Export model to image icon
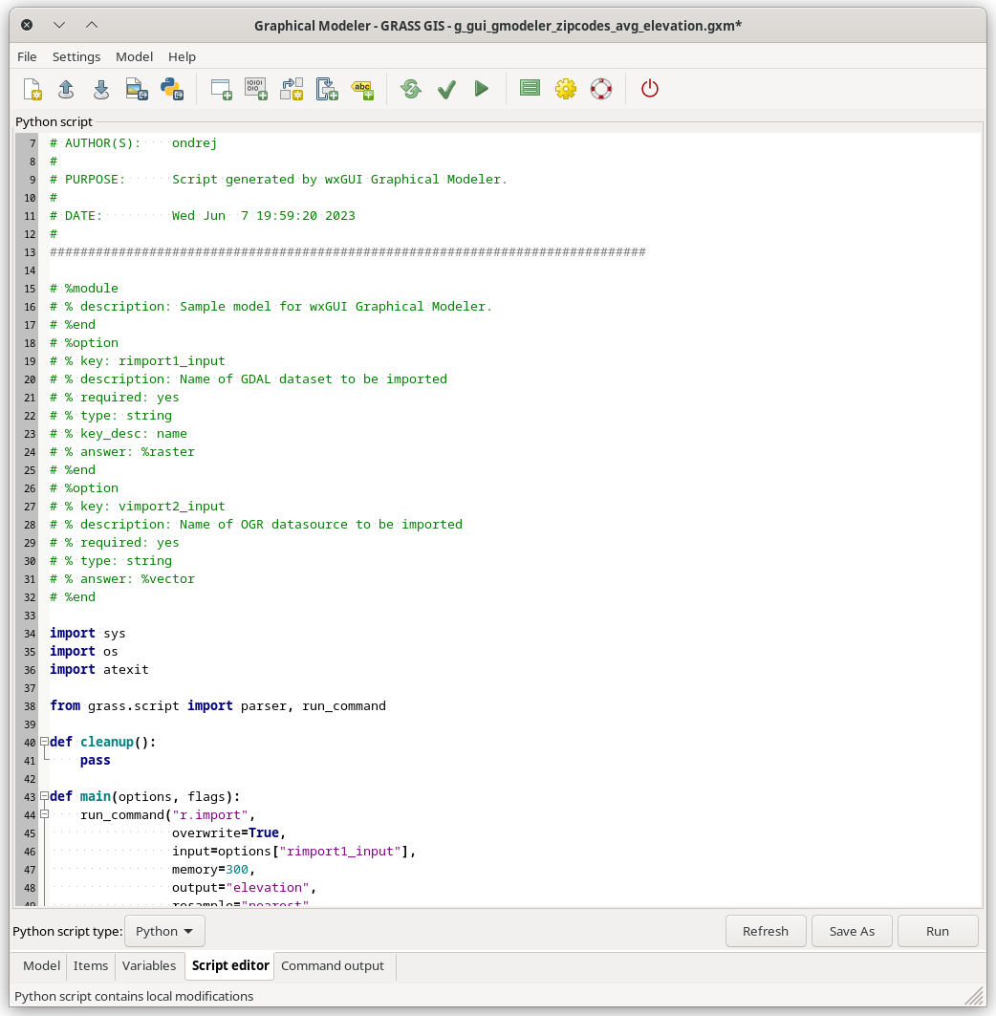This screenshot has width=996, height=1016. point(136,89)
